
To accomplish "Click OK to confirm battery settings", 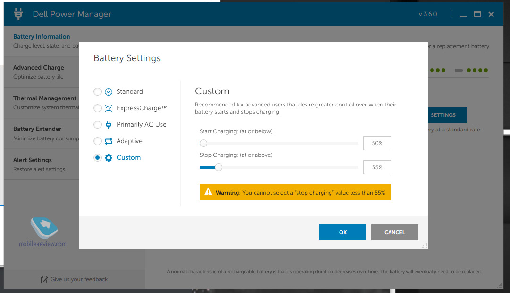I will point(342,232).
